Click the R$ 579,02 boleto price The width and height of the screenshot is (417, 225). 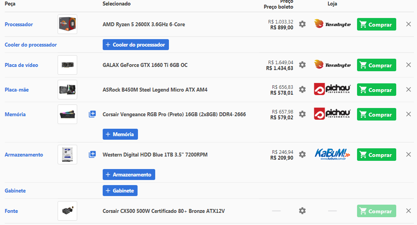[282, 117]
